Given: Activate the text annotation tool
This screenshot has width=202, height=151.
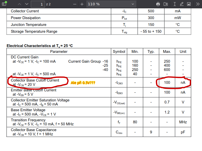Looking at the screenshot, I should [x=174, y=4].
